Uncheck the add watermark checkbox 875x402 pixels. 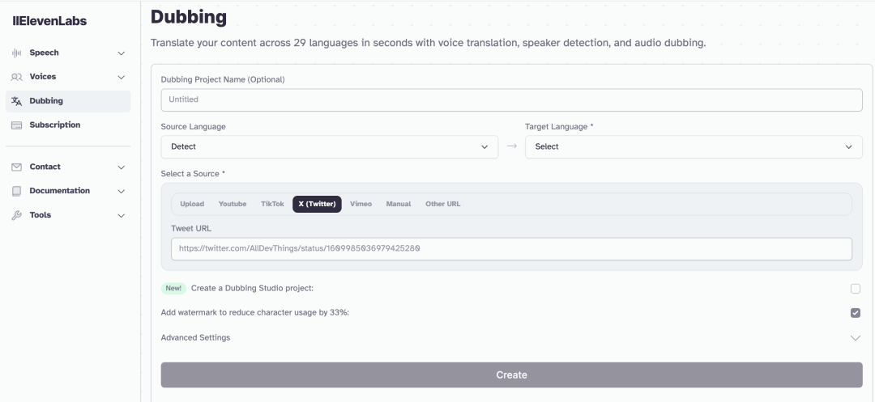[x=856, y=313]
